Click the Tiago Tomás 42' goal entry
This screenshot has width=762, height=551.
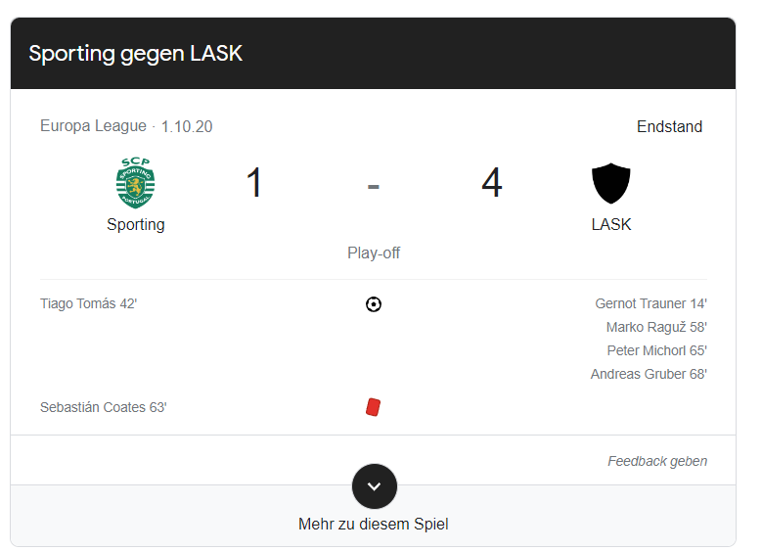[88, 304]
